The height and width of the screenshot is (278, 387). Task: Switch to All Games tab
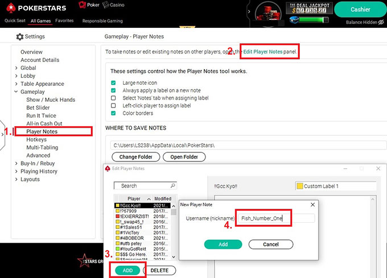pyautogui.click(x=41, y=21)
